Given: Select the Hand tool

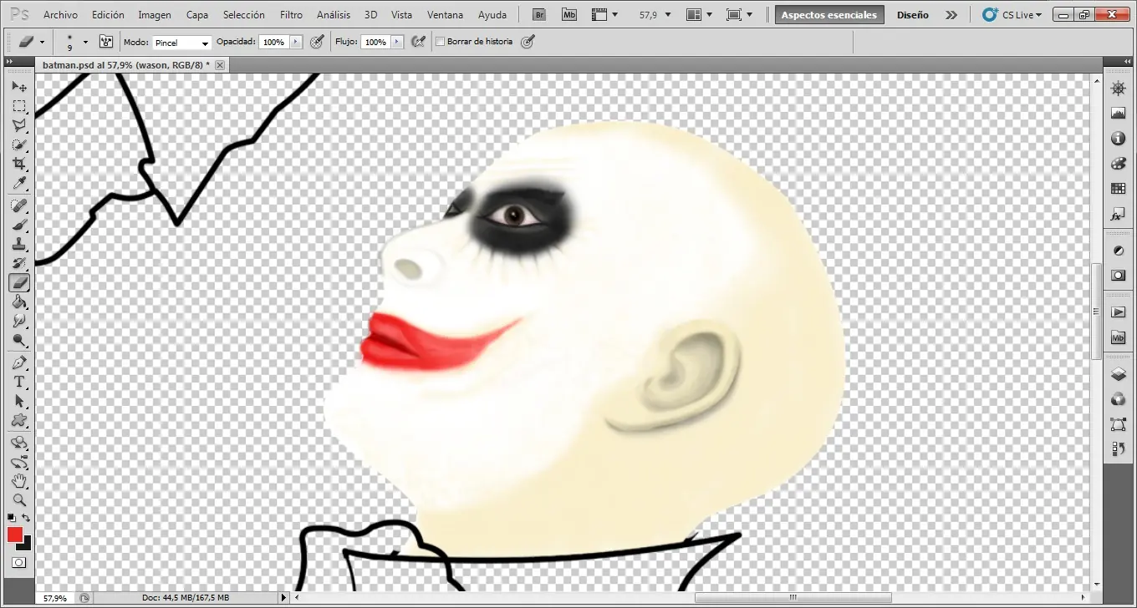Looking at the screenshot, I should [x=18, y=481].
